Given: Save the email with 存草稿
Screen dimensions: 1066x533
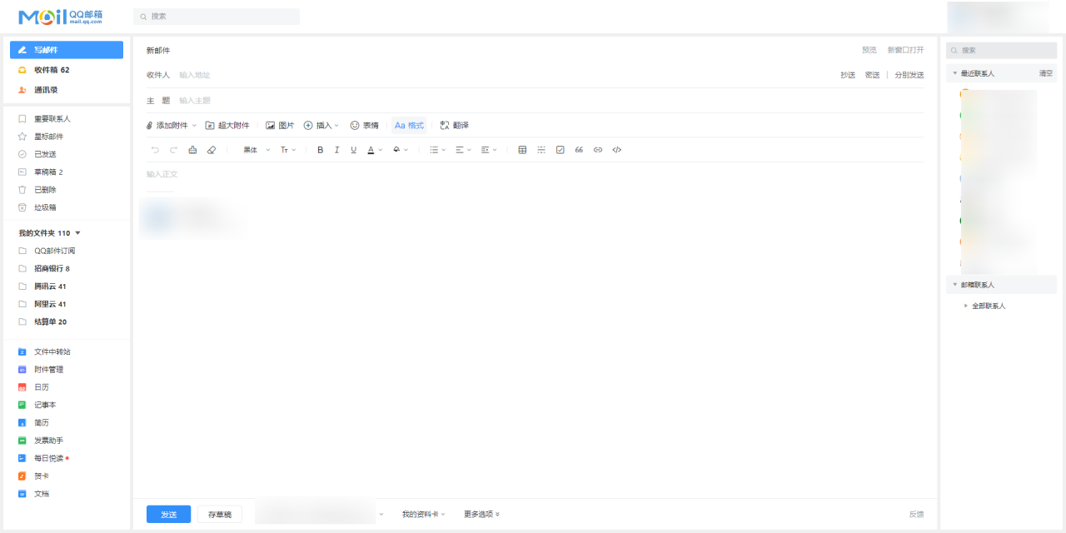Looking at the screenshot, I should [x=220, y=514].
